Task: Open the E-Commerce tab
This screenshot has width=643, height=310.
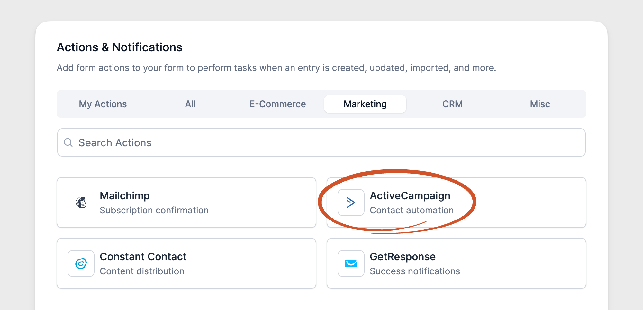Action: click(x=278, y=104)
